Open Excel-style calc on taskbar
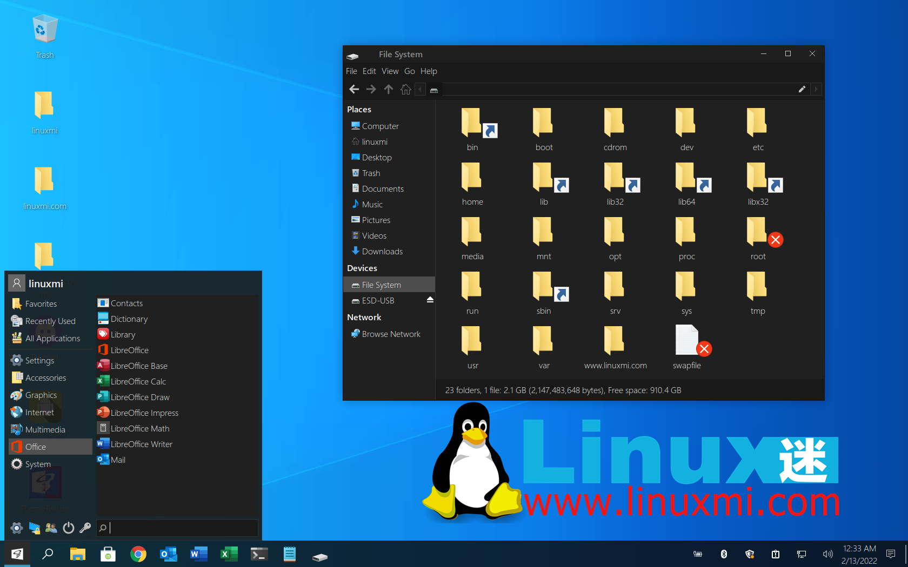The height and width of the screenshot is (567, 908). (229, 554)
